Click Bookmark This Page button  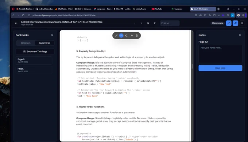coord(35,52)
